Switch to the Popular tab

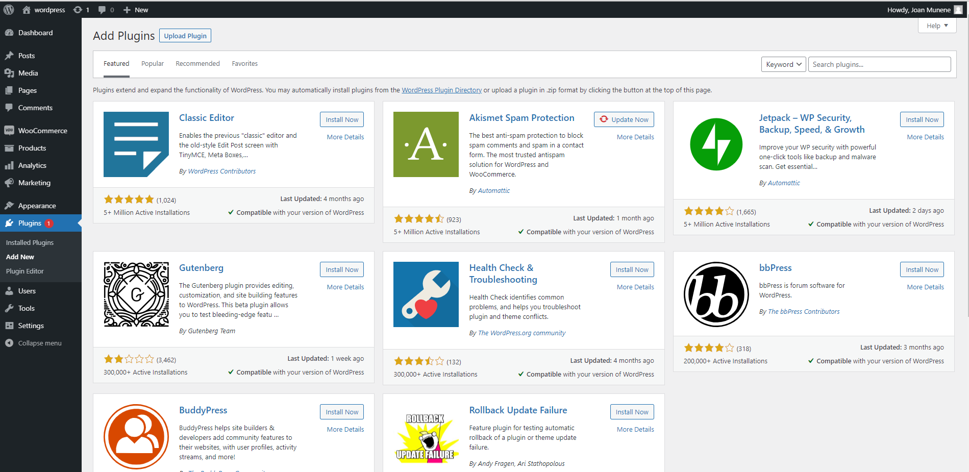pos(153,64)
